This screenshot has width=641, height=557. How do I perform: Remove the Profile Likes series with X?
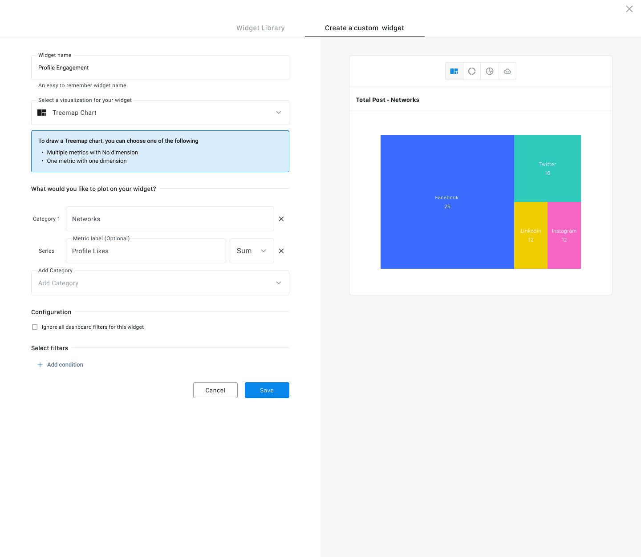point(281,251)
